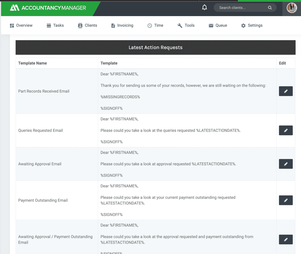Open the Invoicing menu
301x254 pixels.
pos(122,25)
